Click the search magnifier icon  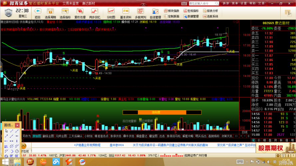tap(217, 3)
